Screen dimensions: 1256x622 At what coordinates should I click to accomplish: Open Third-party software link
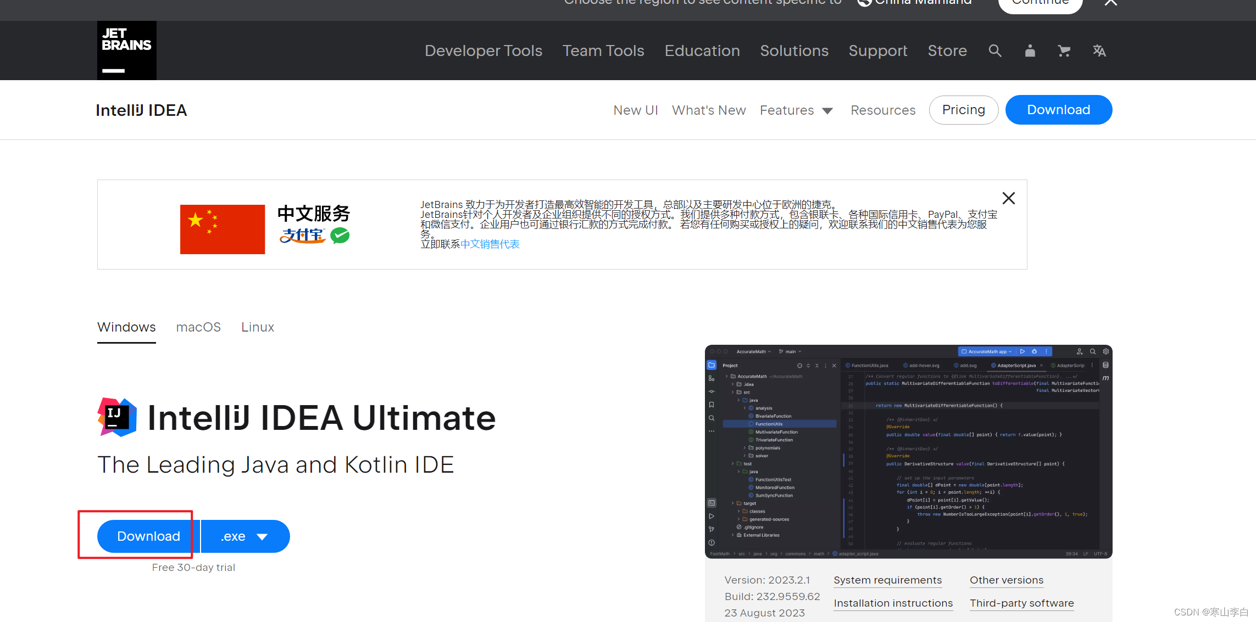(x=1022, y=603)
